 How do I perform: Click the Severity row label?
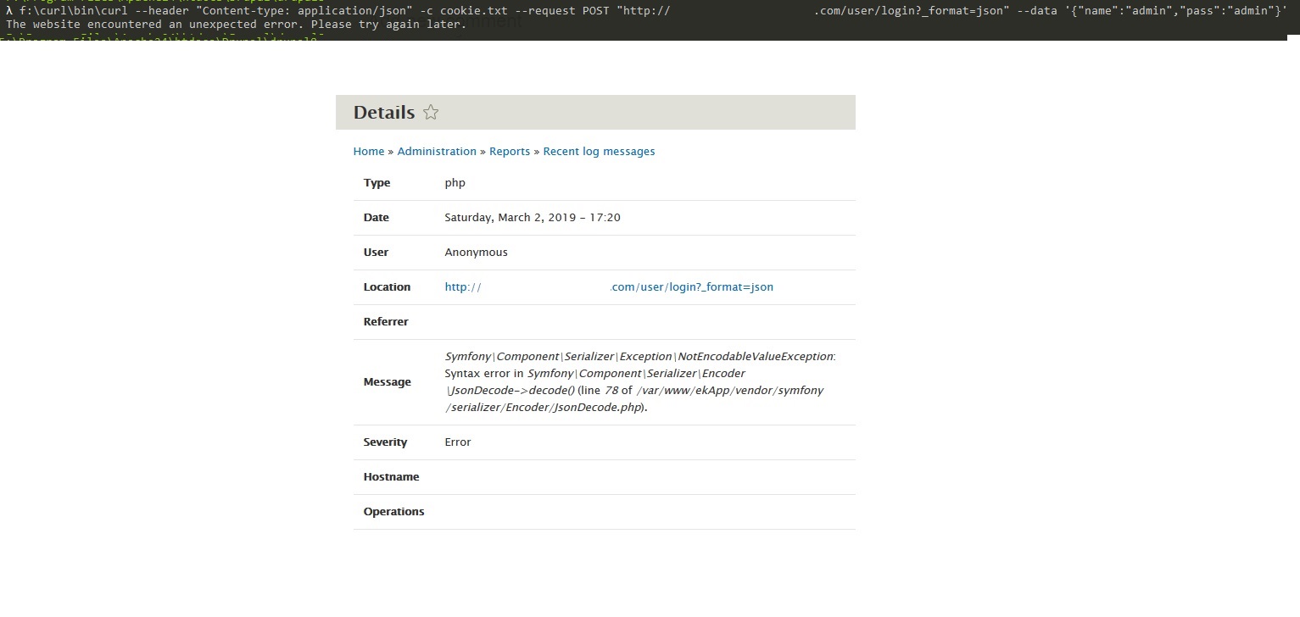tap(385, 442)
